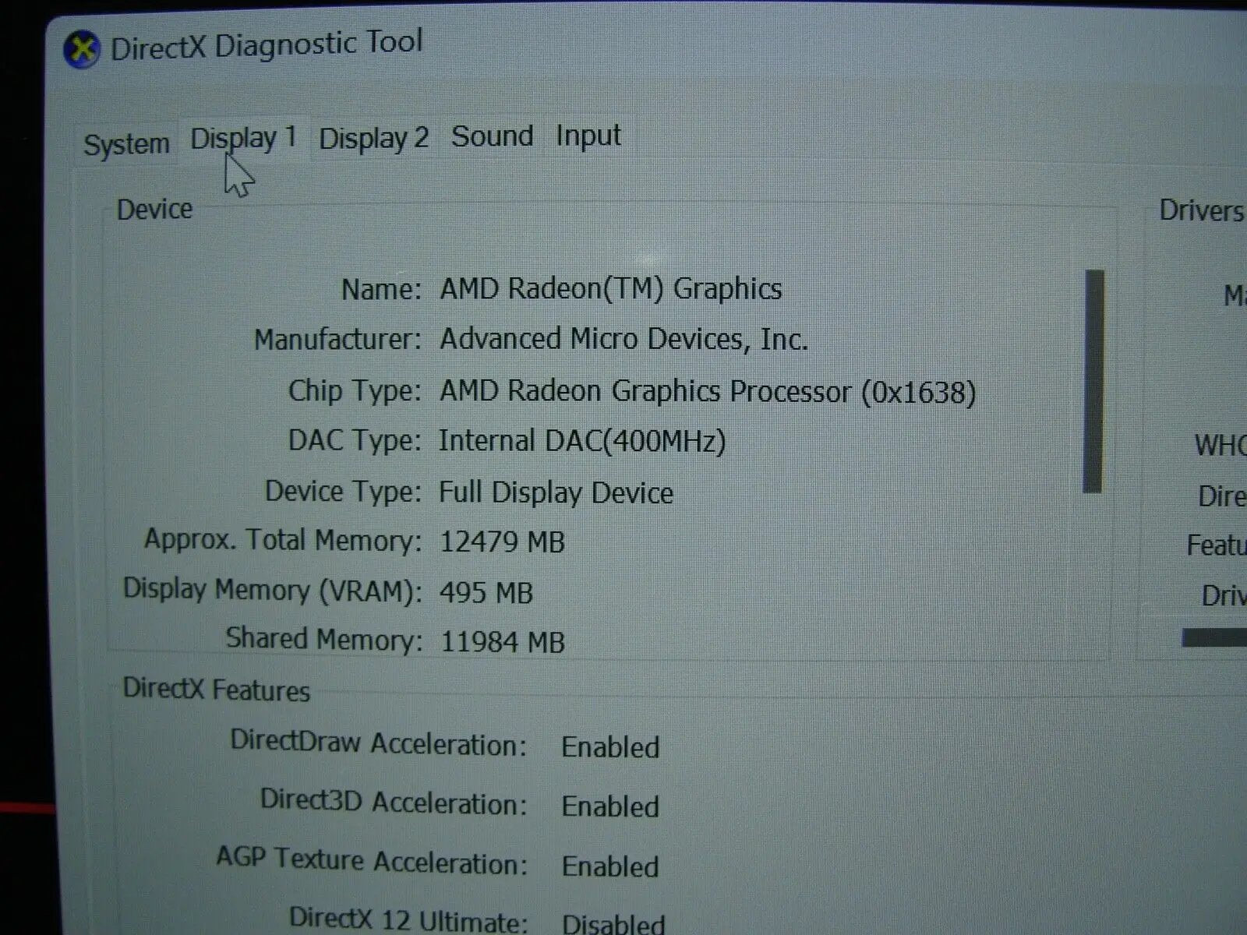Click the chip type value with 0x1638
The width and height of the screenshot is (1247, 935).
coord(708,391)
